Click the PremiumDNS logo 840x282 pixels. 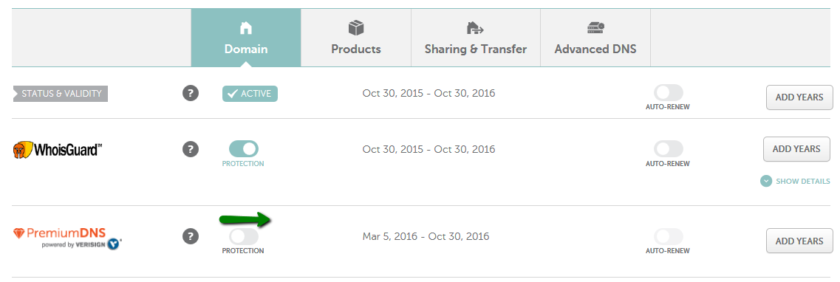coord(67,238)
